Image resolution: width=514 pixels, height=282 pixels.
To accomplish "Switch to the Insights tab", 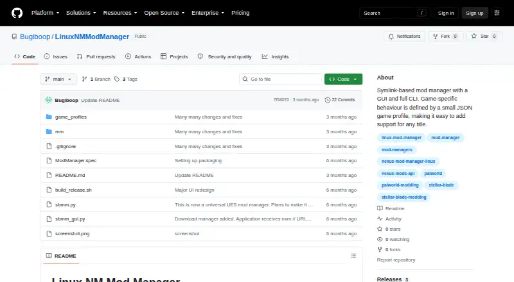I will [276, 56].
